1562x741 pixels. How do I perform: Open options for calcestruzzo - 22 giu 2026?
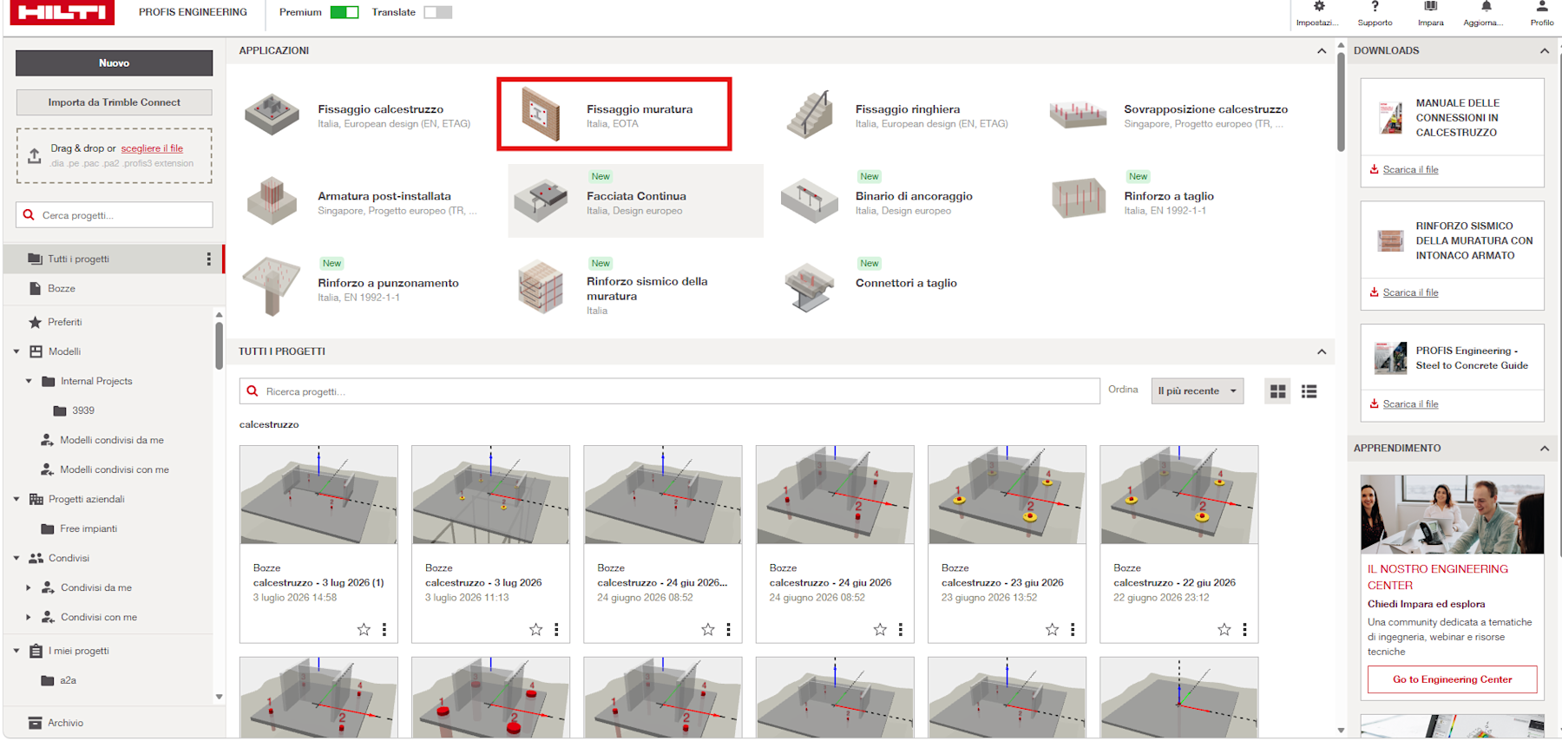1244,629
